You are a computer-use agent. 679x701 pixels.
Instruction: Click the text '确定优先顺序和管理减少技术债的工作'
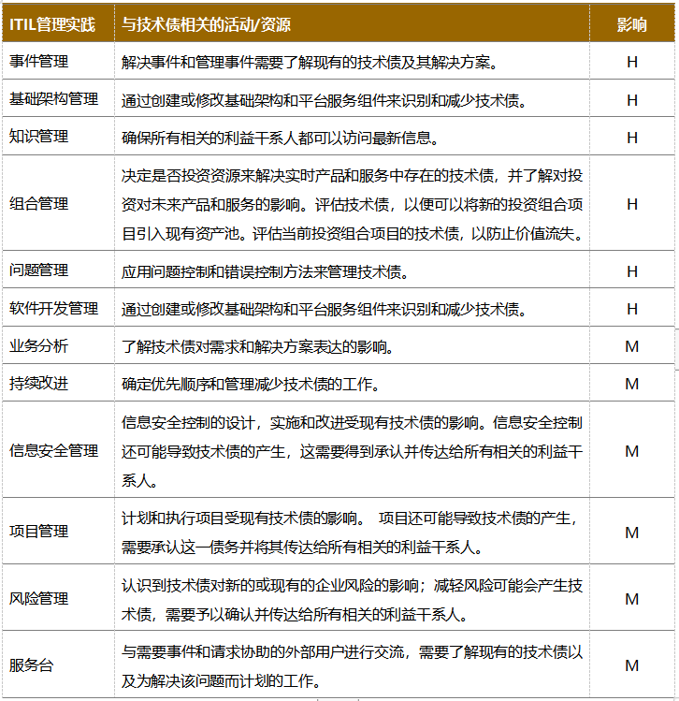point(251,384)
